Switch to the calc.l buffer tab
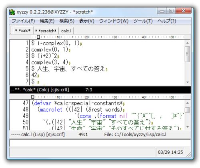The image size is (200, 168). click(66, 31)
